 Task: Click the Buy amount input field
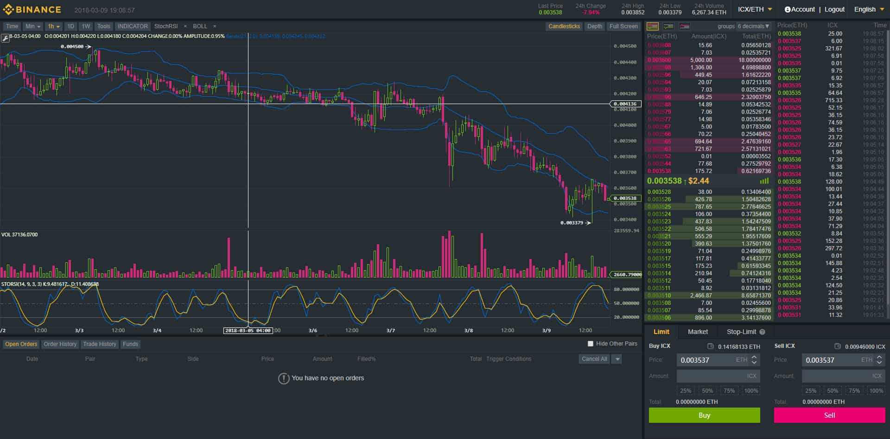(718, 376)
